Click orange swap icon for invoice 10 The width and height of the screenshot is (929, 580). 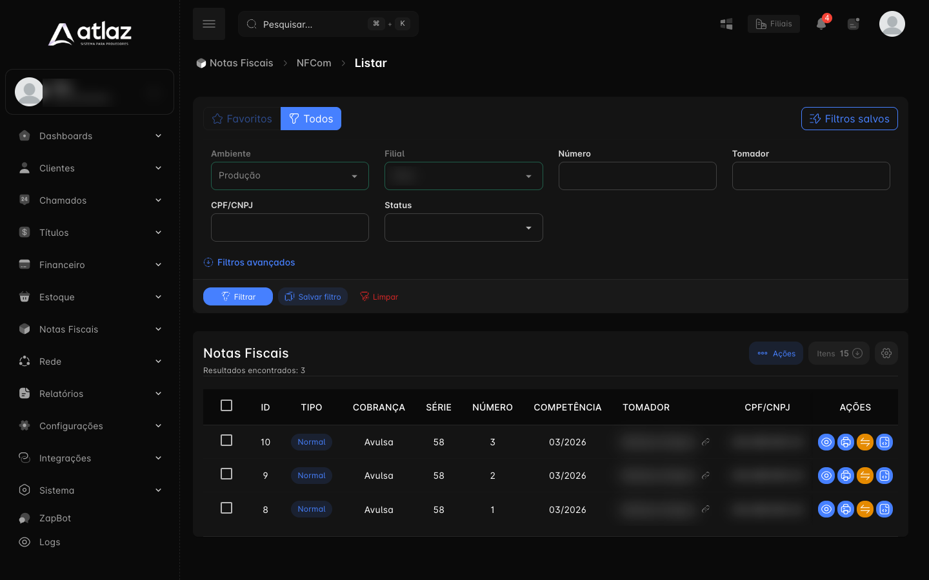865,442
